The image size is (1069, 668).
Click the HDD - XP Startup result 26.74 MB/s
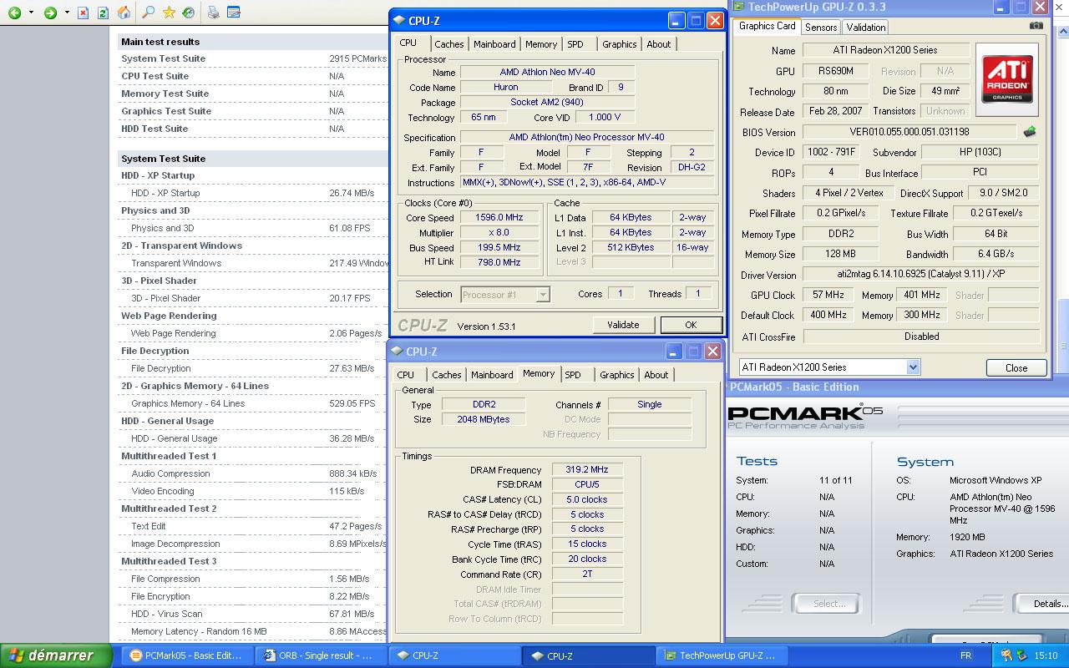pos(352,193)
